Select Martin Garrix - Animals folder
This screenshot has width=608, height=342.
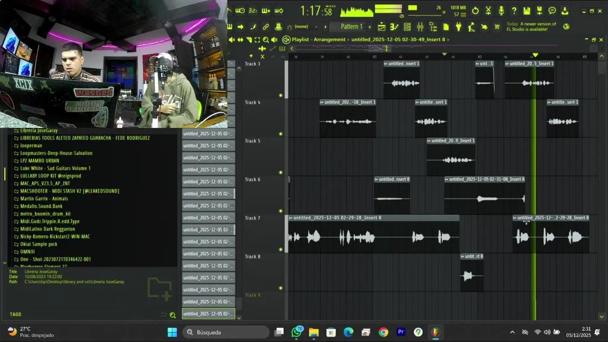pos(44,199)
